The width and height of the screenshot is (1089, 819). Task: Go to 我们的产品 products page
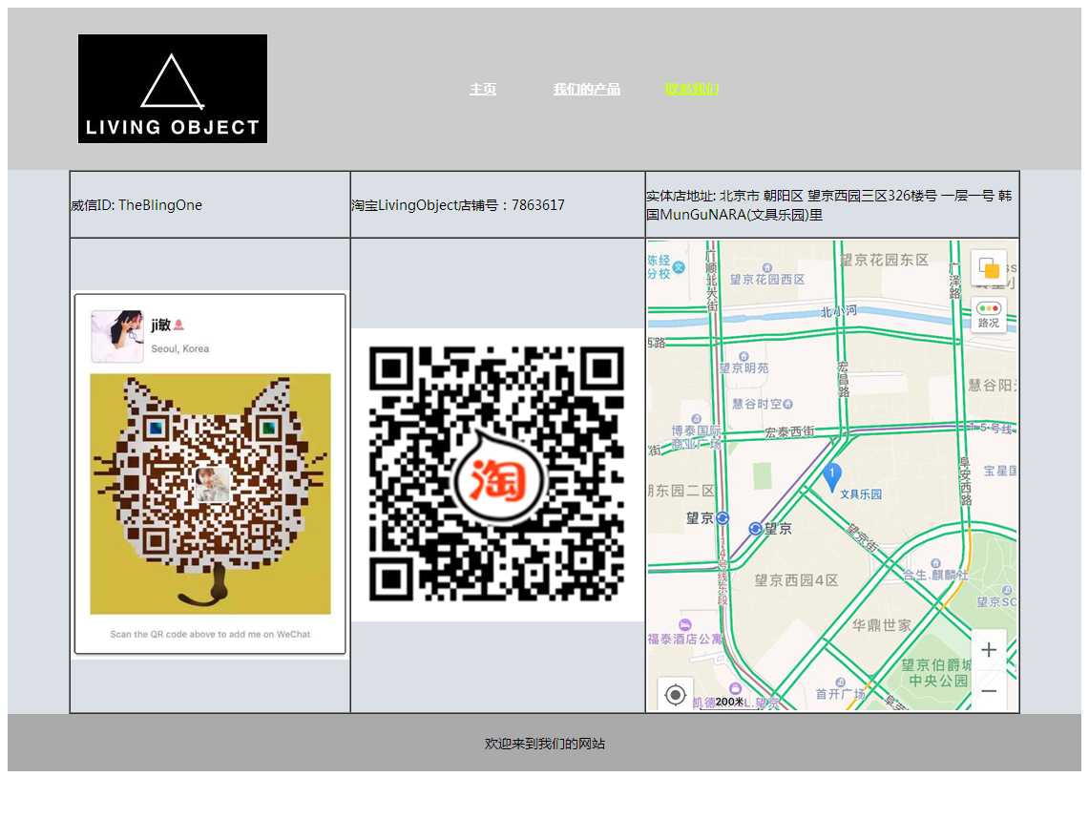point(586,89)
